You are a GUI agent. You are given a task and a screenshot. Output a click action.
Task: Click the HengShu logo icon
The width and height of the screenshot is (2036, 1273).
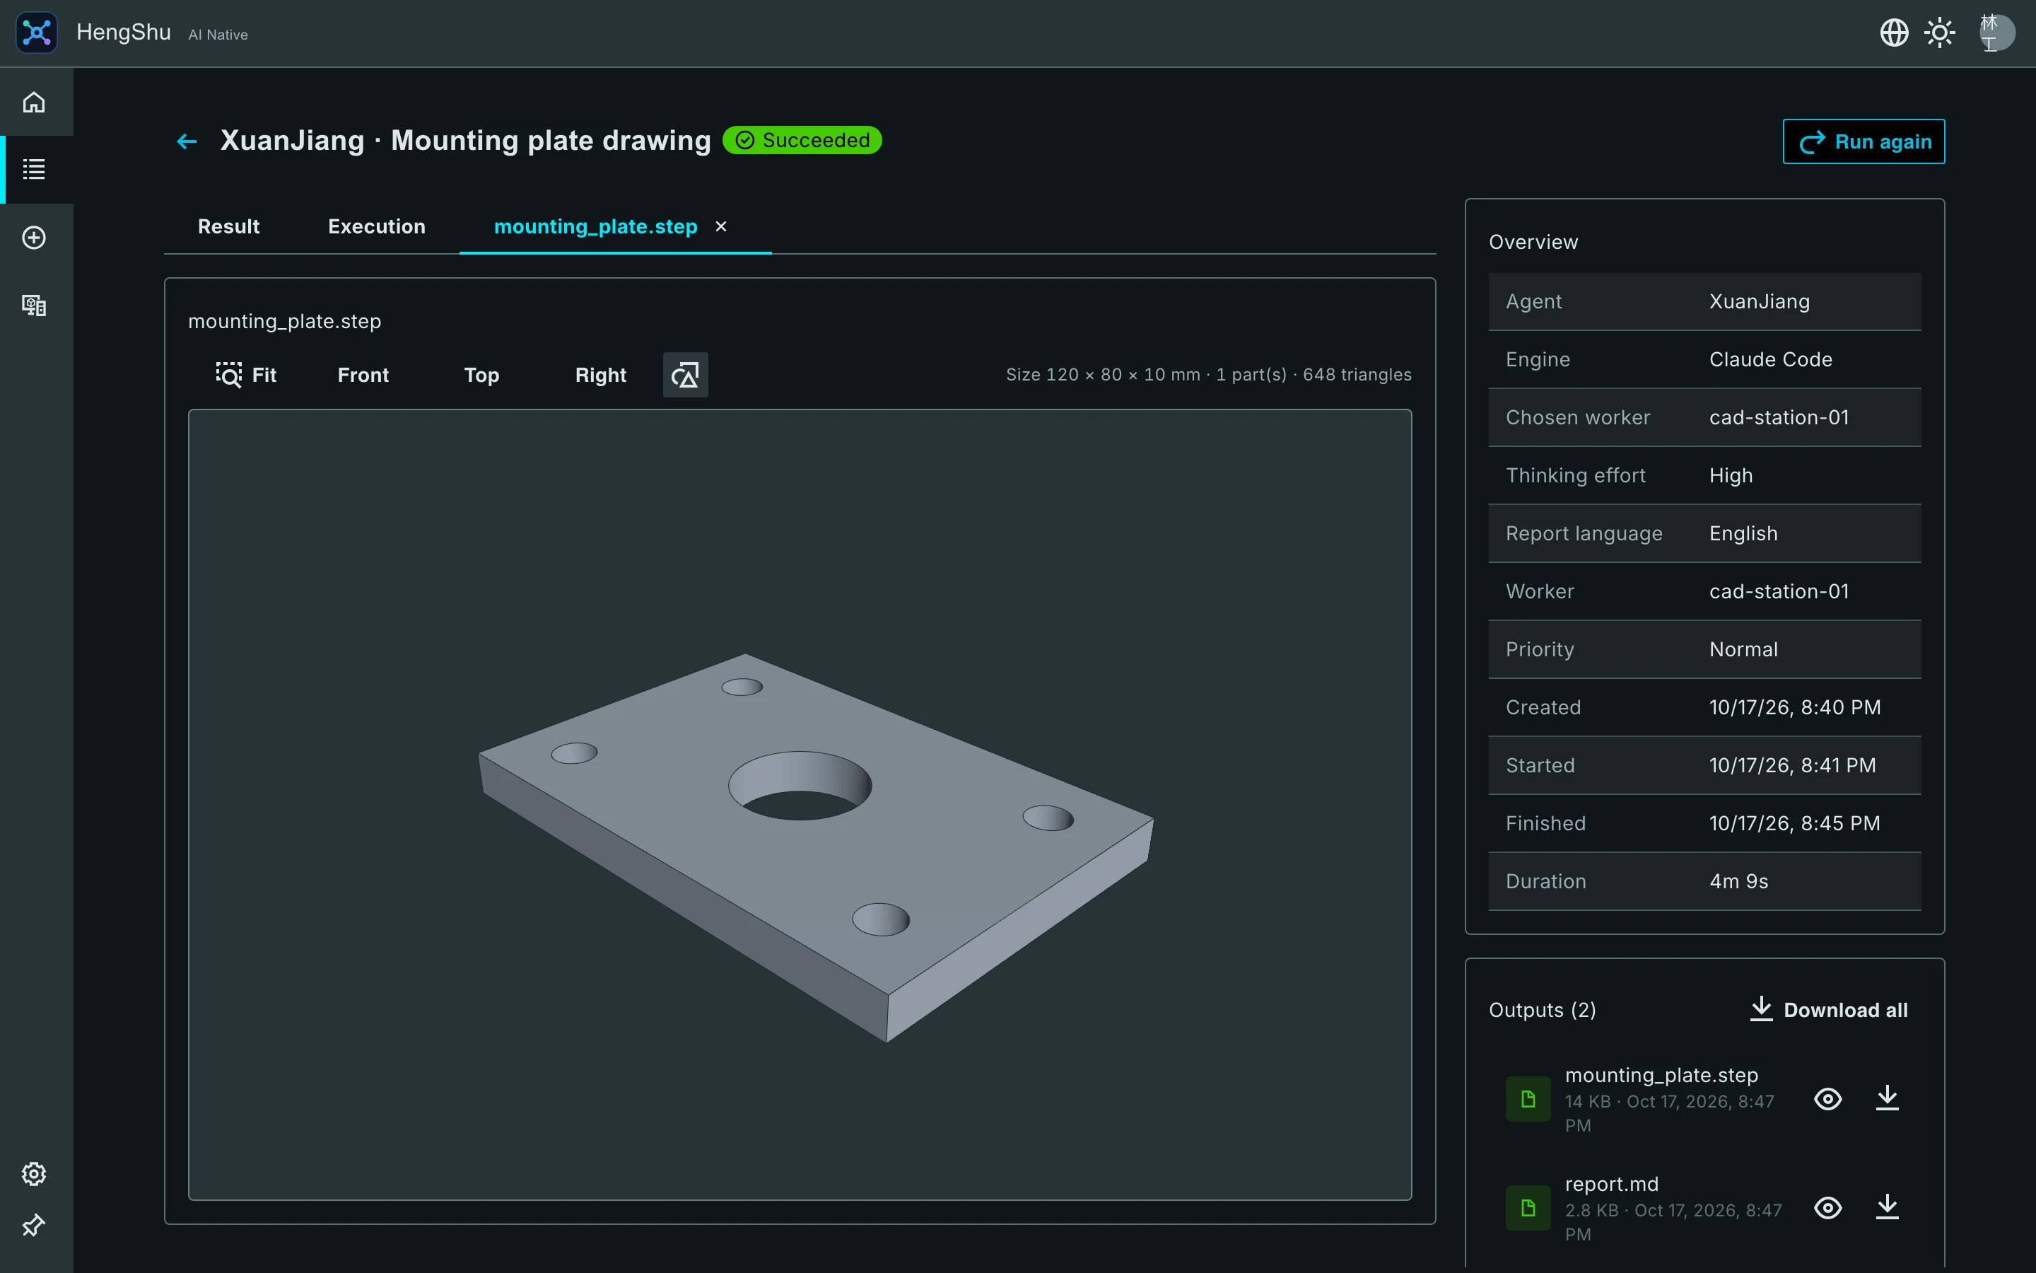pos(37,33)
